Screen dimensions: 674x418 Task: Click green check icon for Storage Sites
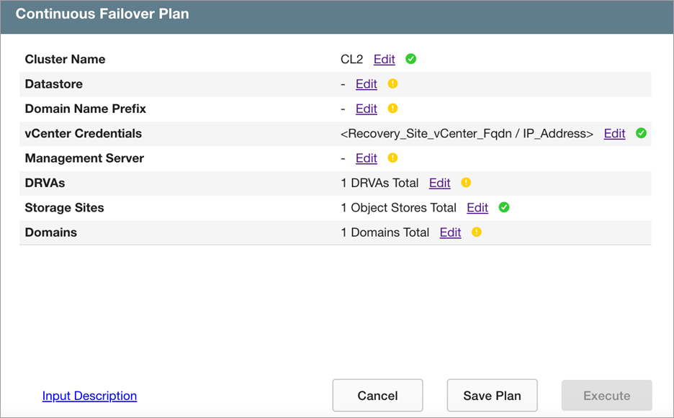pos(504,207)
